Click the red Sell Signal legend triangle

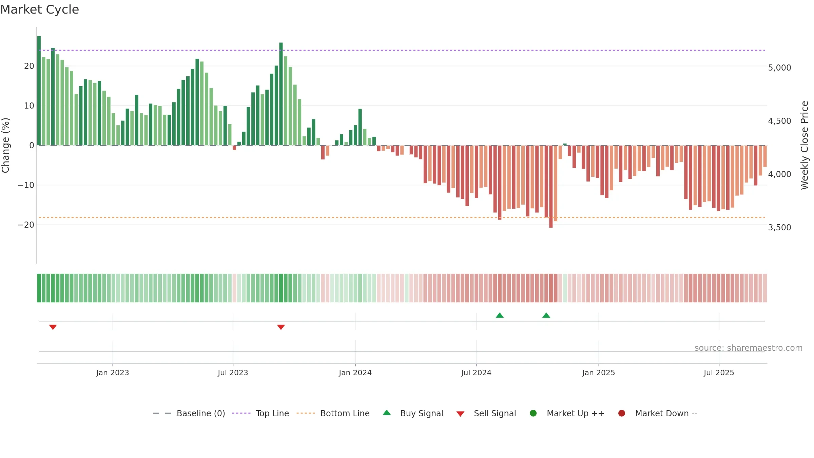[x=460, y=414]
